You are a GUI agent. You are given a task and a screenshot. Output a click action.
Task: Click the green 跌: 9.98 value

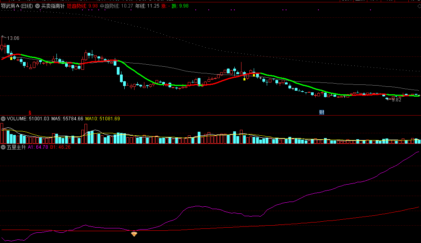pos(180,6)
